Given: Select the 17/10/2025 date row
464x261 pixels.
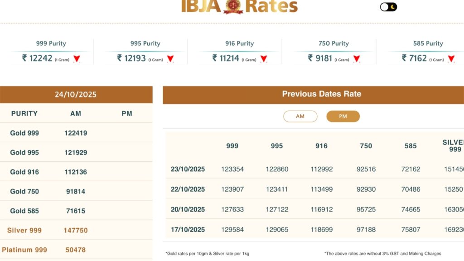Looking at the screenshot, I should coord(188,229).
